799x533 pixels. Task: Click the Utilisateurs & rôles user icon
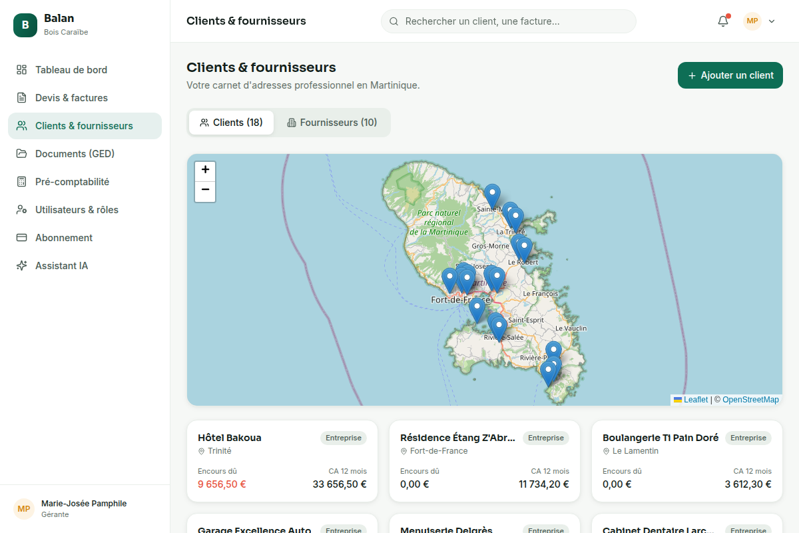(x=22, y=210)
